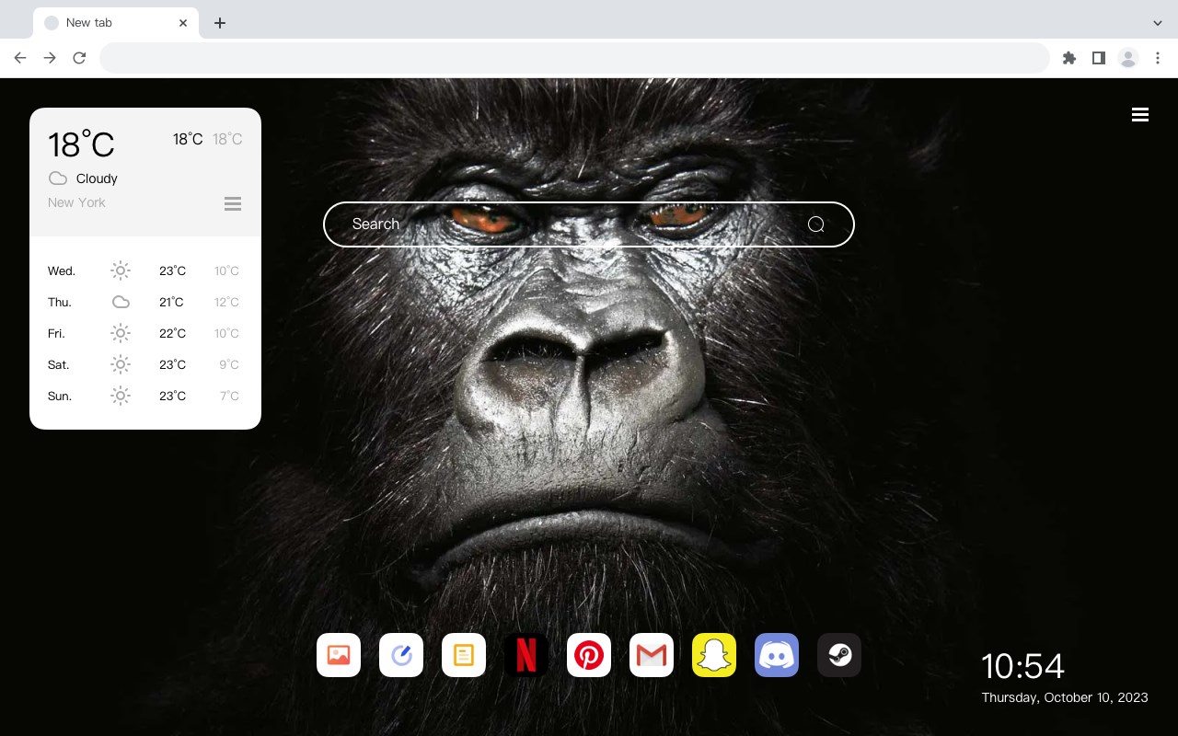The image size is (1178, 736).
Task: Click the sunny icon for Wed.
Action: [x=121, y=270]
